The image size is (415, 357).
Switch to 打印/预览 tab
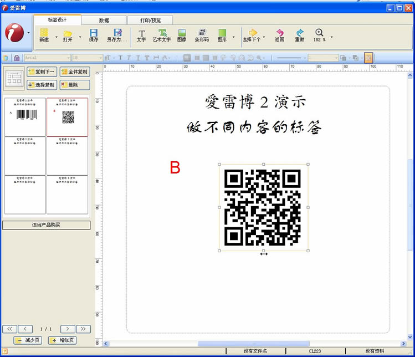150,21
